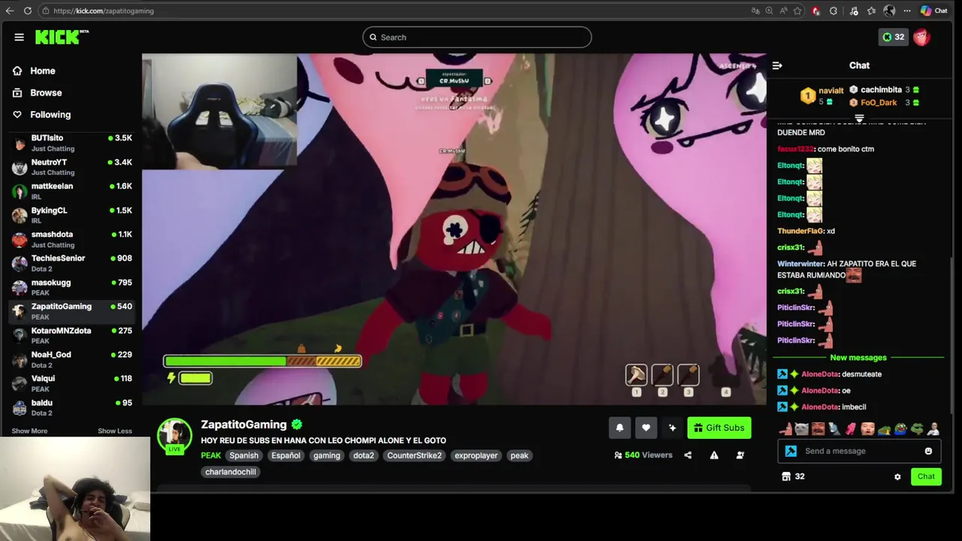
Task: Share the stream via share icon
Action: [688, 455]
